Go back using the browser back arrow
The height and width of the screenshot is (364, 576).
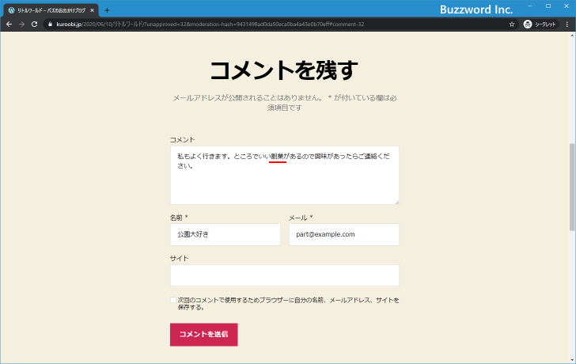(9, 25)
